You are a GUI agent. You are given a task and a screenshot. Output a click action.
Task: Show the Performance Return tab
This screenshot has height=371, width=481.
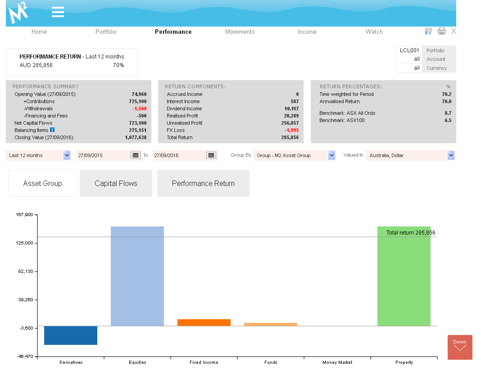203,183
